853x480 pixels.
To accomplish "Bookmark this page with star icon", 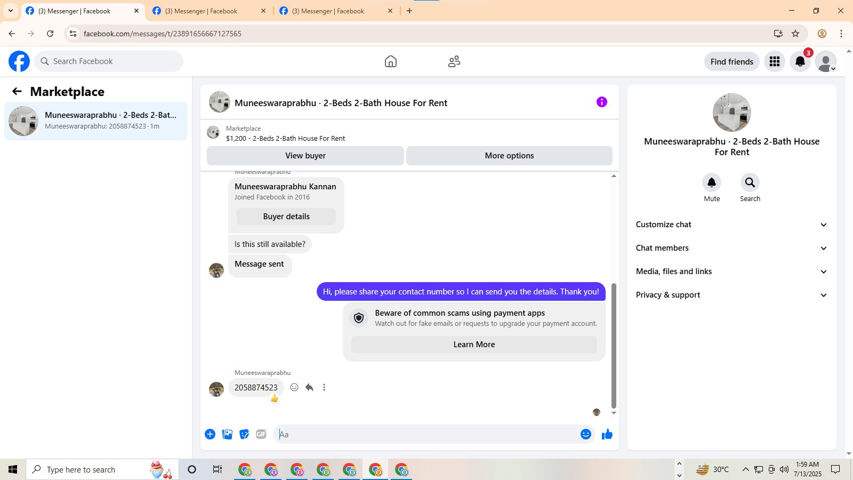I will pyautogui.click(x=795, y=34).
